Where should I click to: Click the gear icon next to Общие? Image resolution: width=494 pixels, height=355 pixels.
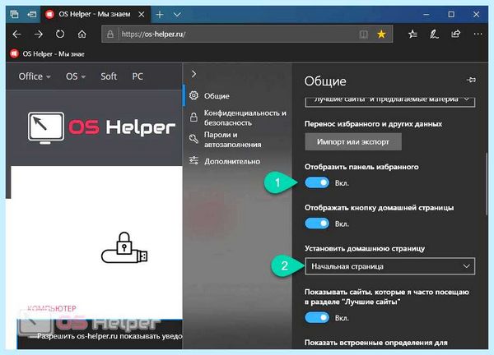coord(193,95)
